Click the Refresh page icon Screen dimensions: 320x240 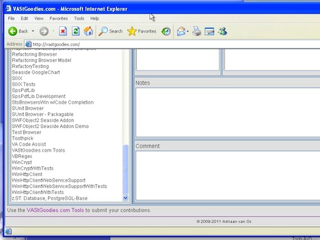click(76, 31)
